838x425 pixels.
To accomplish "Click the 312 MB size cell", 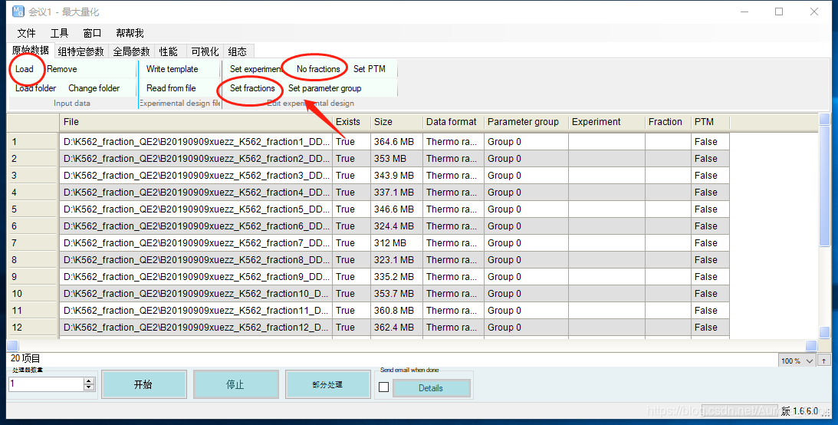I will point(396,242).
